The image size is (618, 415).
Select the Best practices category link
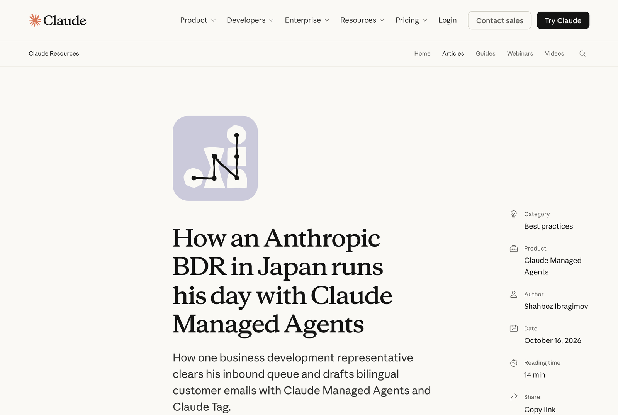(x=548, y=226)
